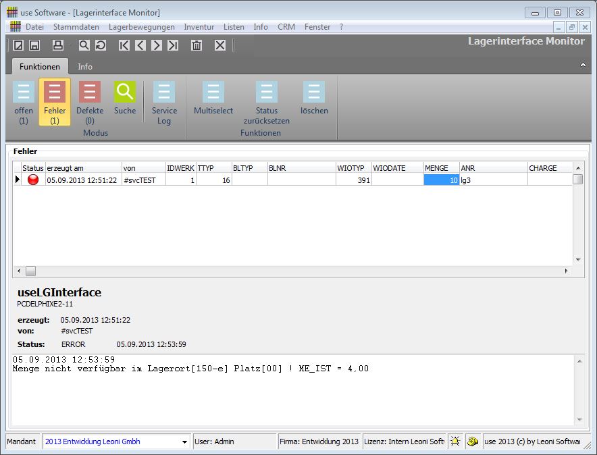This screenshot has width=597, height=455.
Task: Click the trash can delete icon
Action: point(197,45)
